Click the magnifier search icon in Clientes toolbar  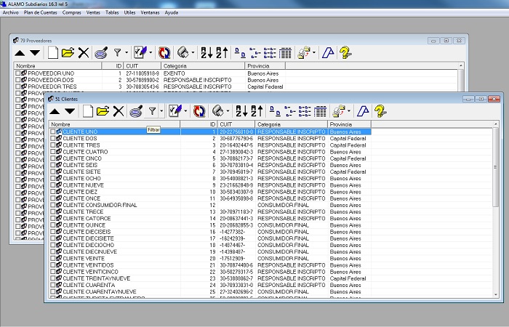(137, 111)
